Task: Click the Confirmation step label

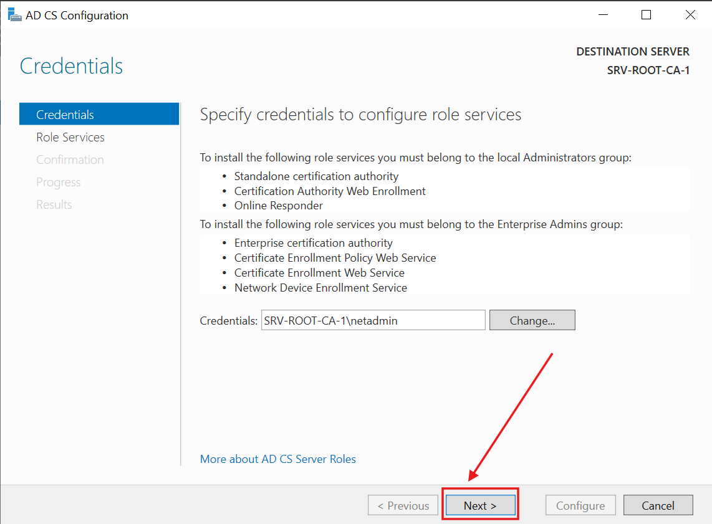Action: (70, 160)
